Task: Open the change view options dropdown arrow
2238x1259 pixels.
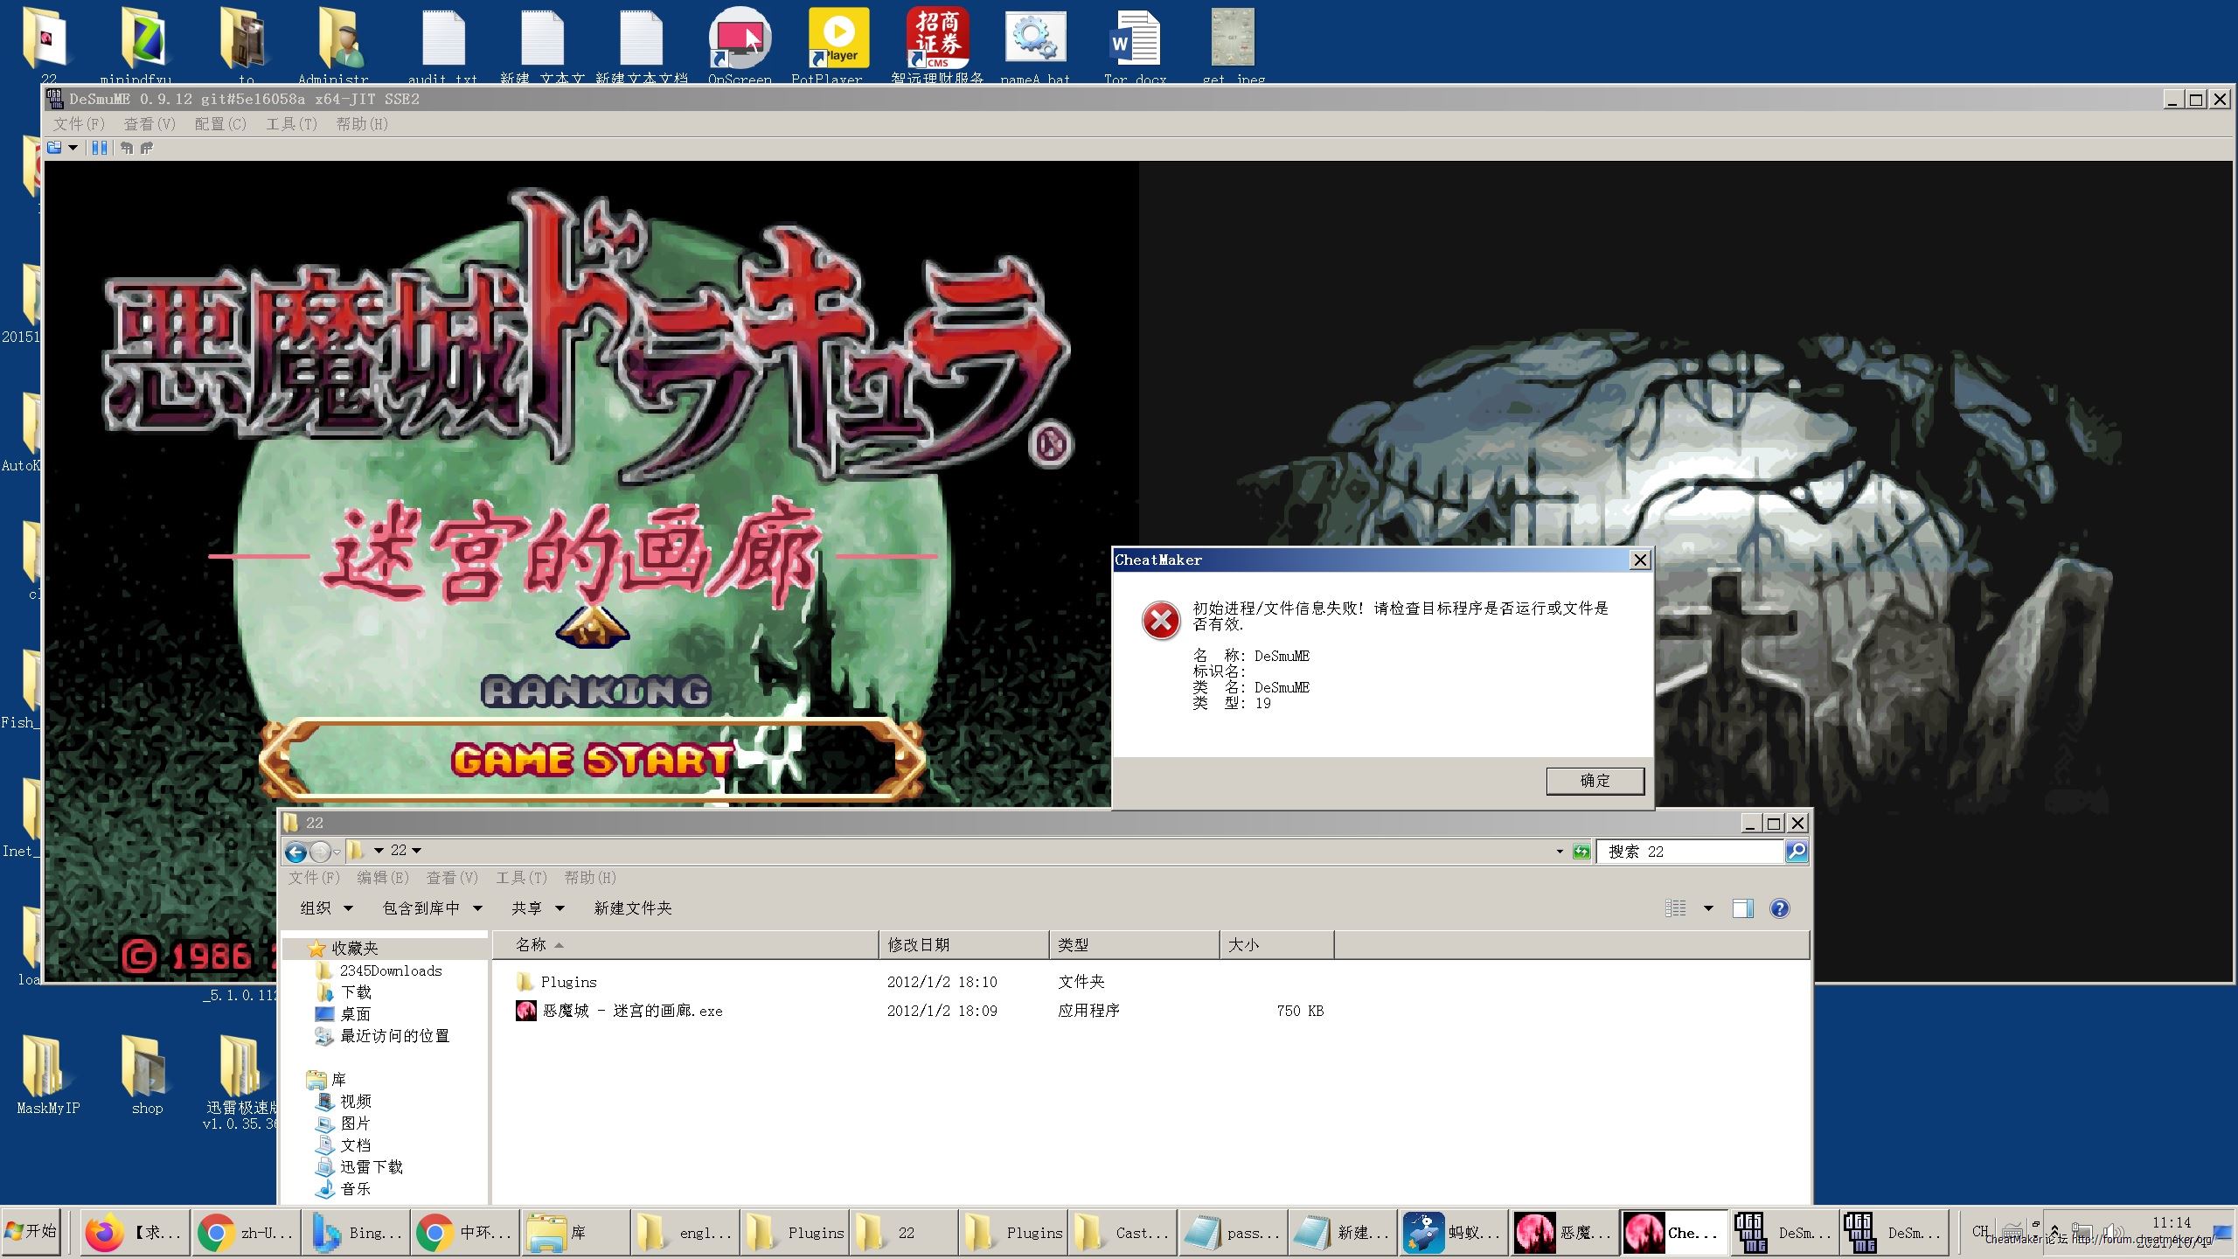Action: click(1708, 908)
